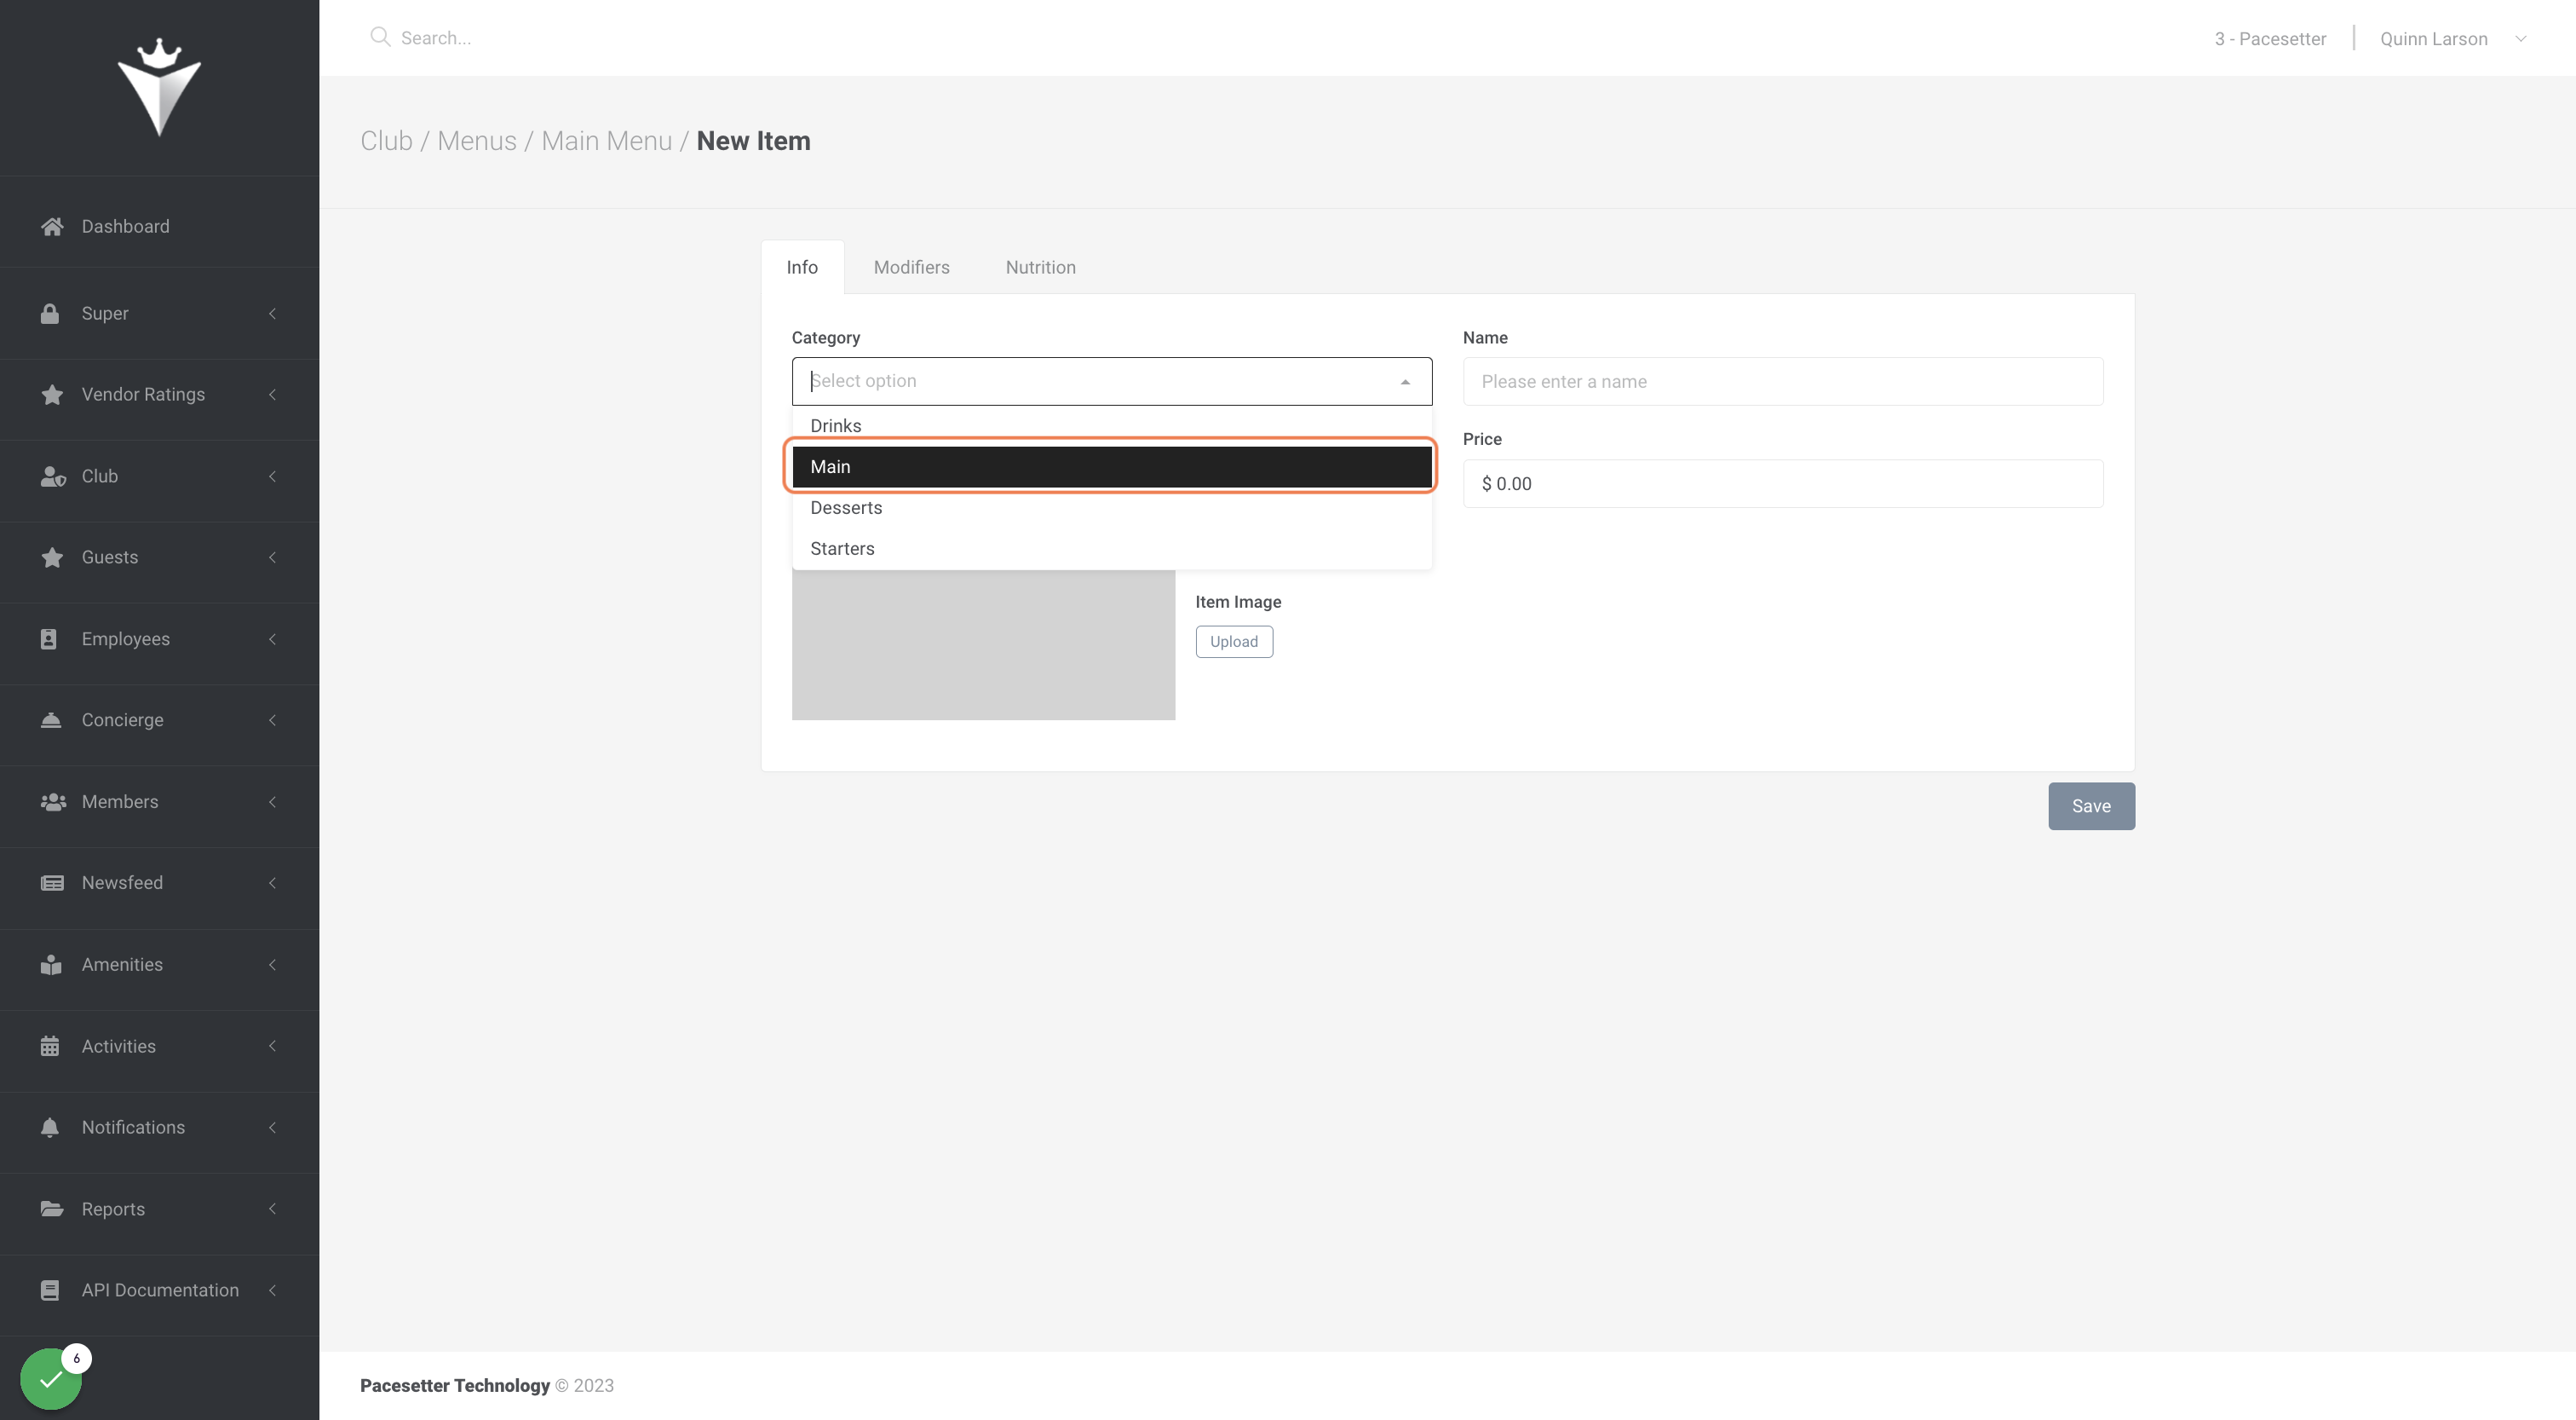This screenshot has width=2576, height=1420.
Task: Select Desserts category option
Action: pyautogui.click(x=1112, y=508)
